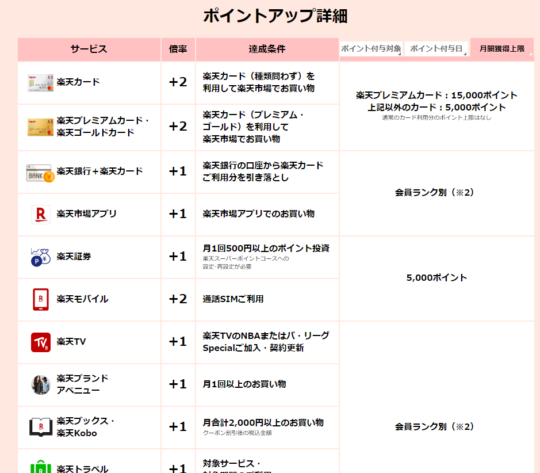Click the ポイントアップ詳細 page heading
Screen dimensions: 540x473
click(275, 16)
